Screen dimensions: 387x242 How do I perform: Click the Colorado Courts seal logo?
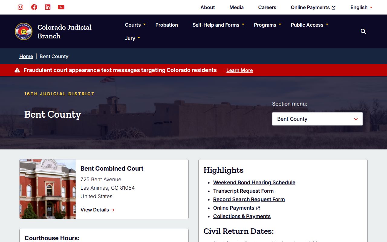click(x=24, y=31)
